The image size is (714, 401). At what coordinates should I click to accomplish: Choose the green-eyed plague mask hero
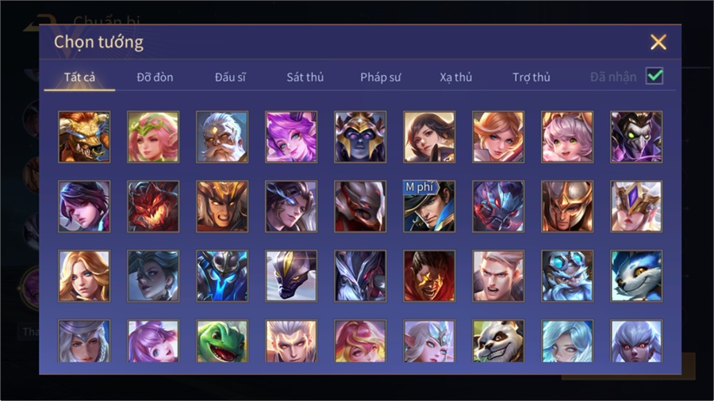pos(636,137)
